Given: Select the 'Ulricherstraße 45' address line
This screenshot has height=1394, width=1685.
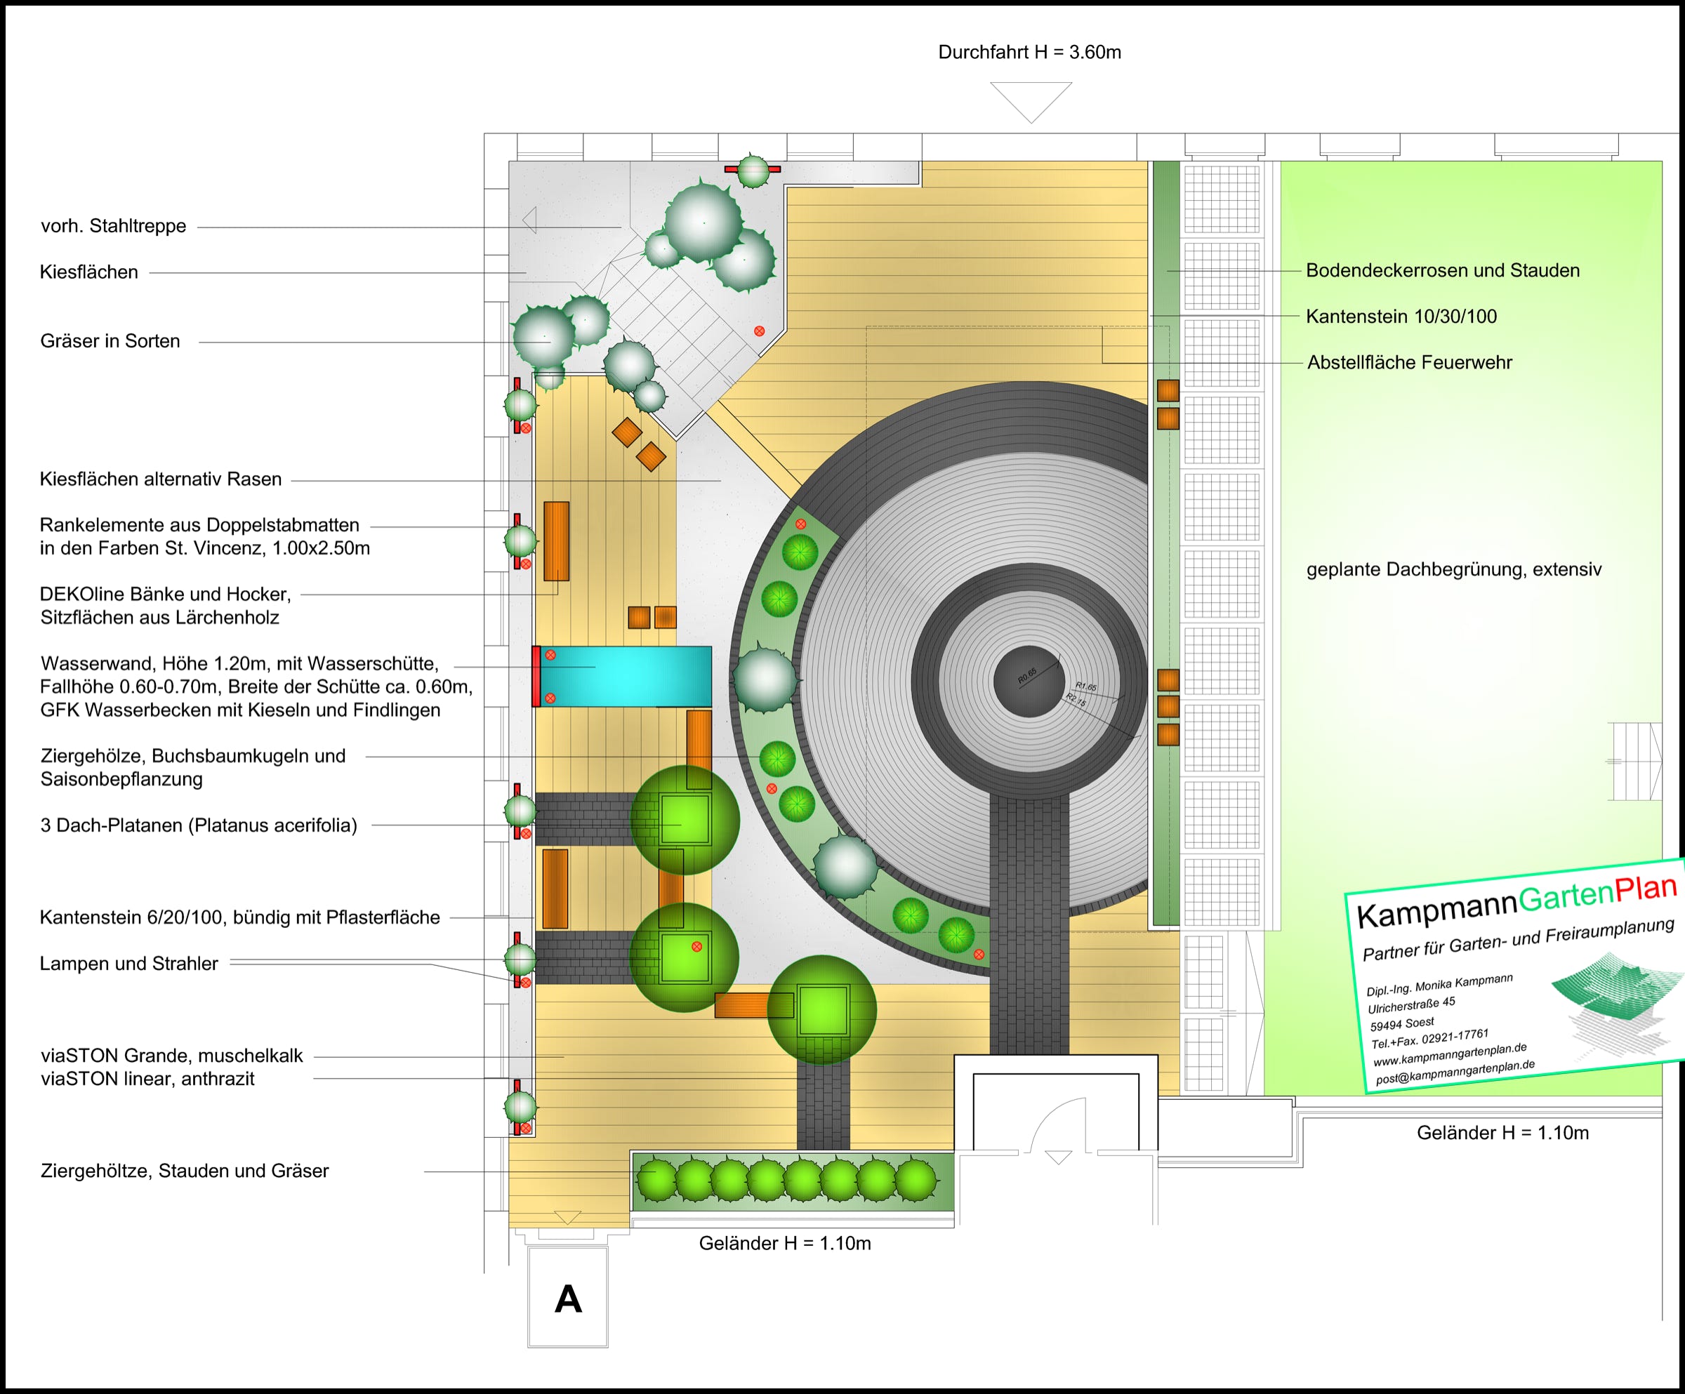Looking at the screenshot, I should [1411, 1005].
